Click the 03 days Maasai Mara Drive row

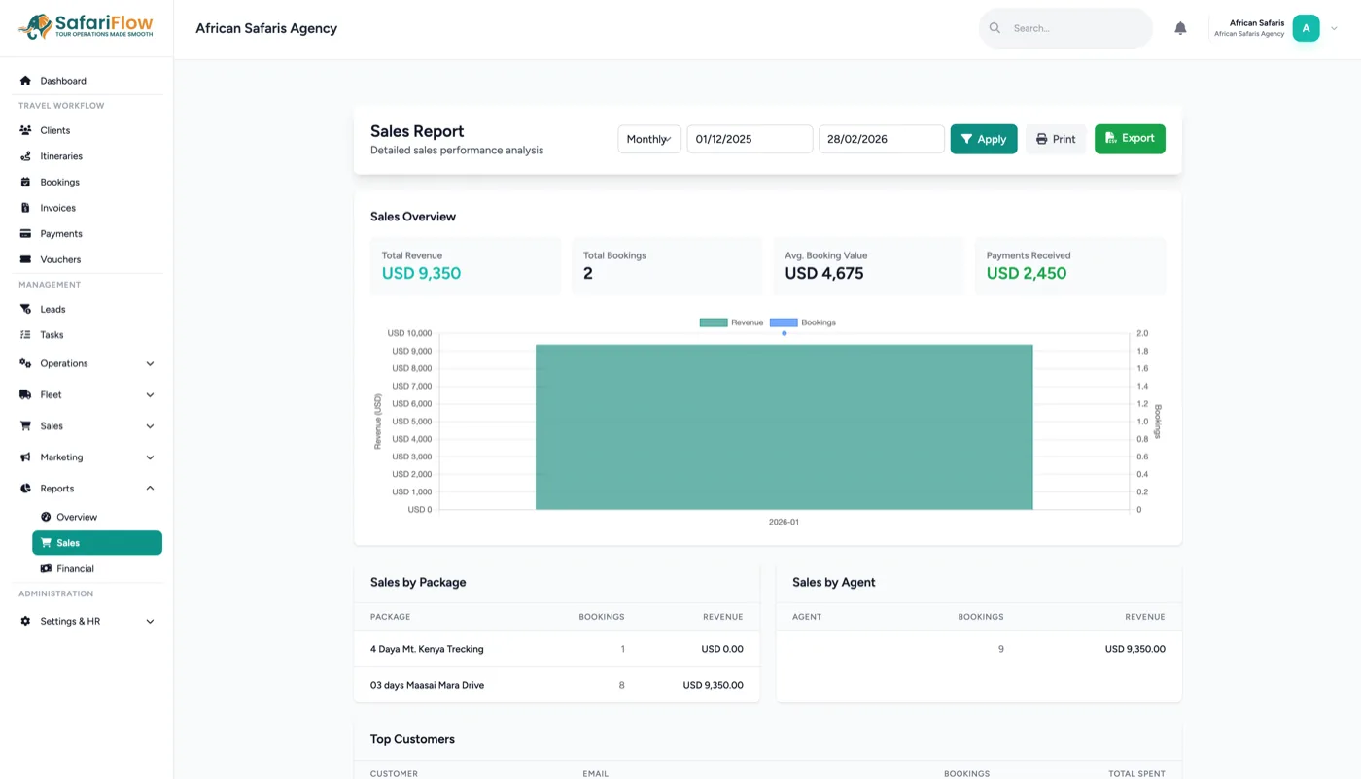[x=557, y=685]
